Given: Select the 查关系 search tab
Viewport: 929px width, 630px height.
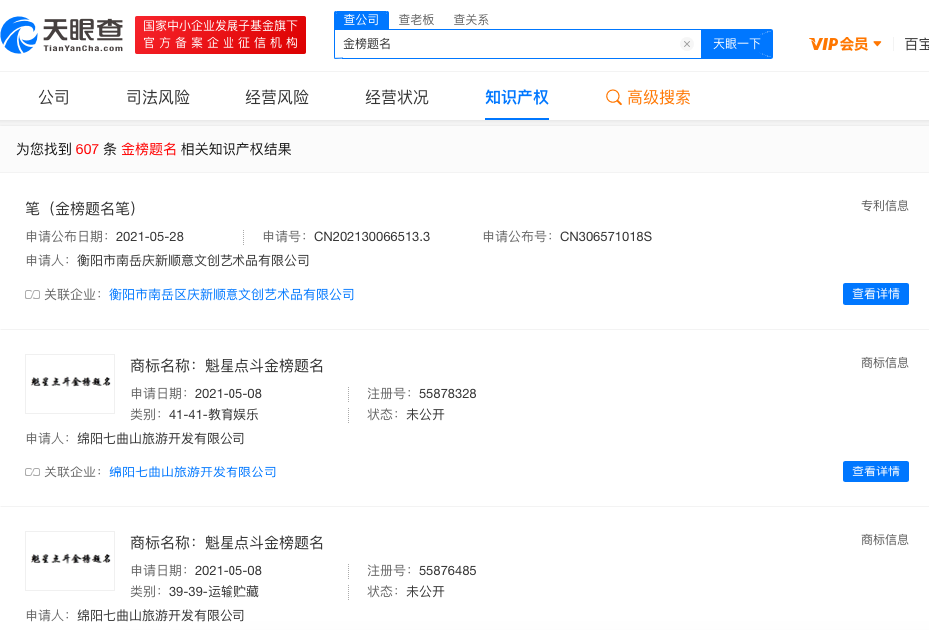Looking at the screenshot, I should (x=471, y=20).
